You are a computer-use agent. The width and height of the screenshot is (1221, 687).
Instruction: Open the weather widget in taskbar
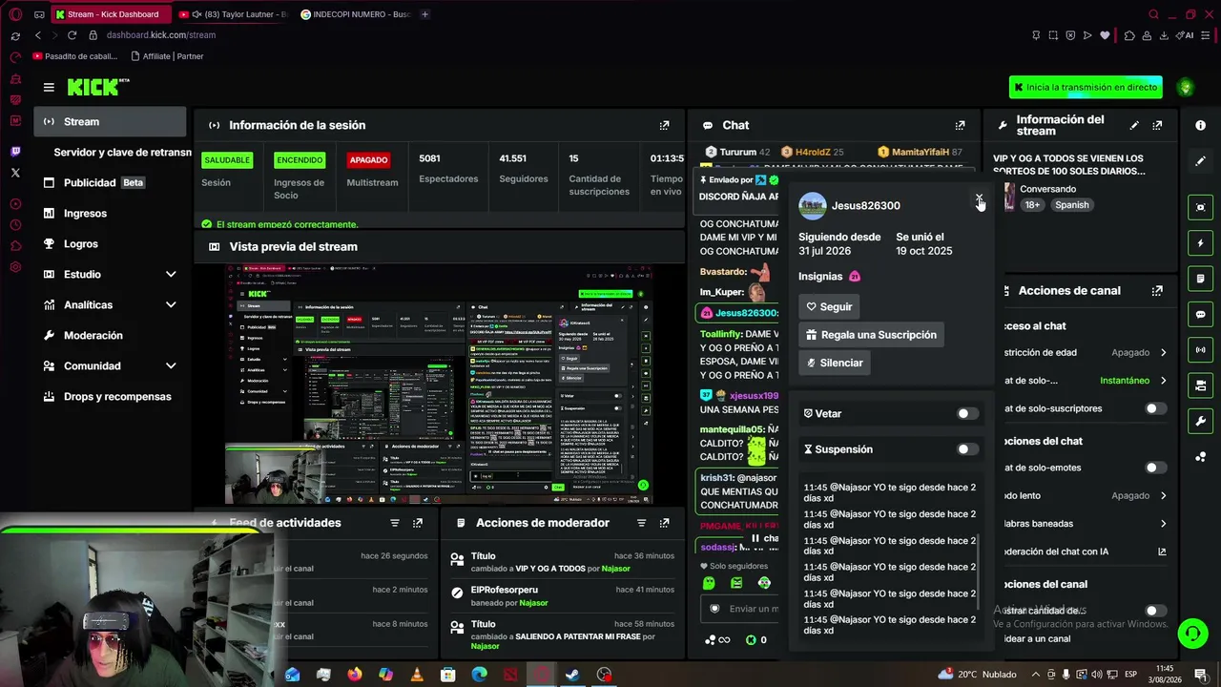pyautogui.click(x=977, y=675)
